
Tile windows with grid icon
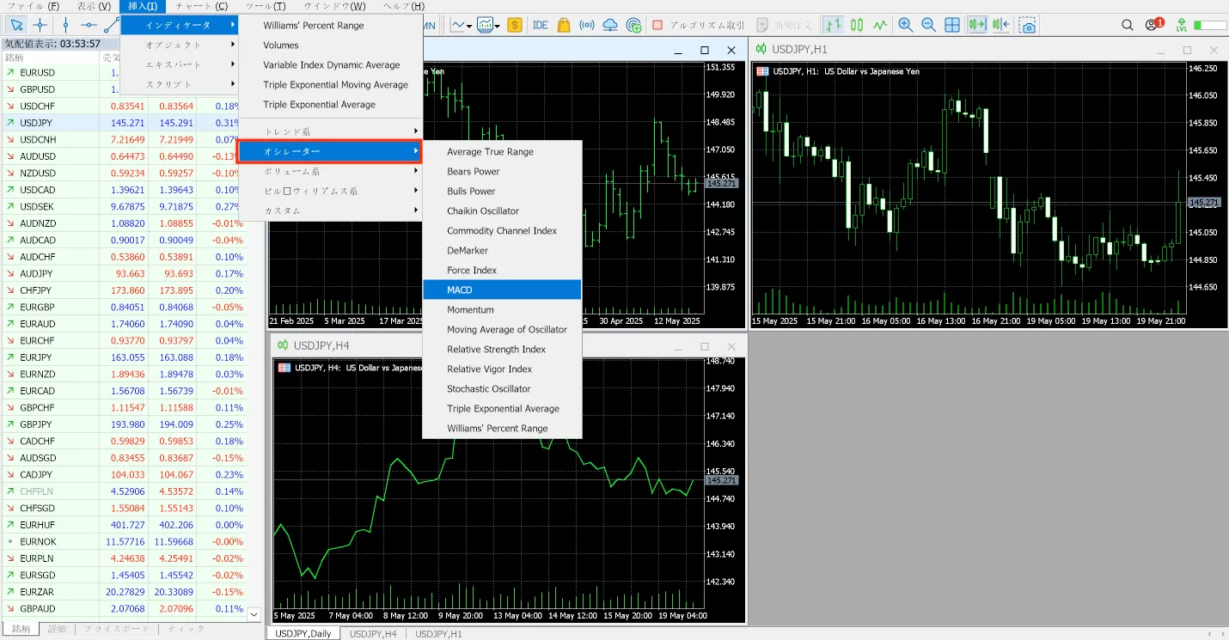point(952,25)
